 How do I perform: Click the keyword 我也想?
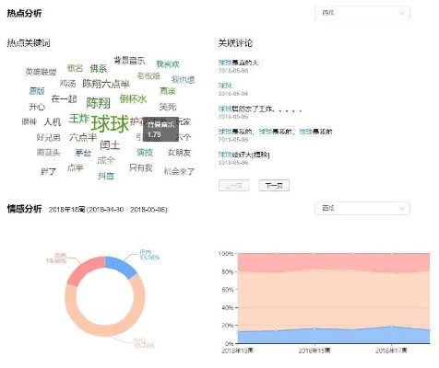pos(183,80)
